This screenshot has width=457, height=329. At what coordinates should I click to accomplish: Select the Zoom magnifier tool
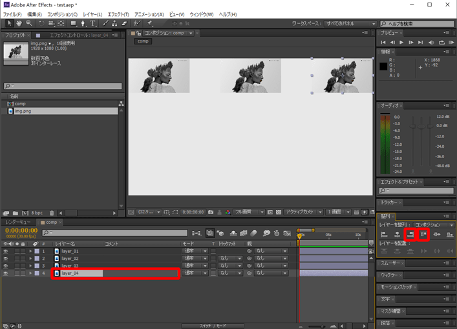pyautogui.click(x=29, y=23)
